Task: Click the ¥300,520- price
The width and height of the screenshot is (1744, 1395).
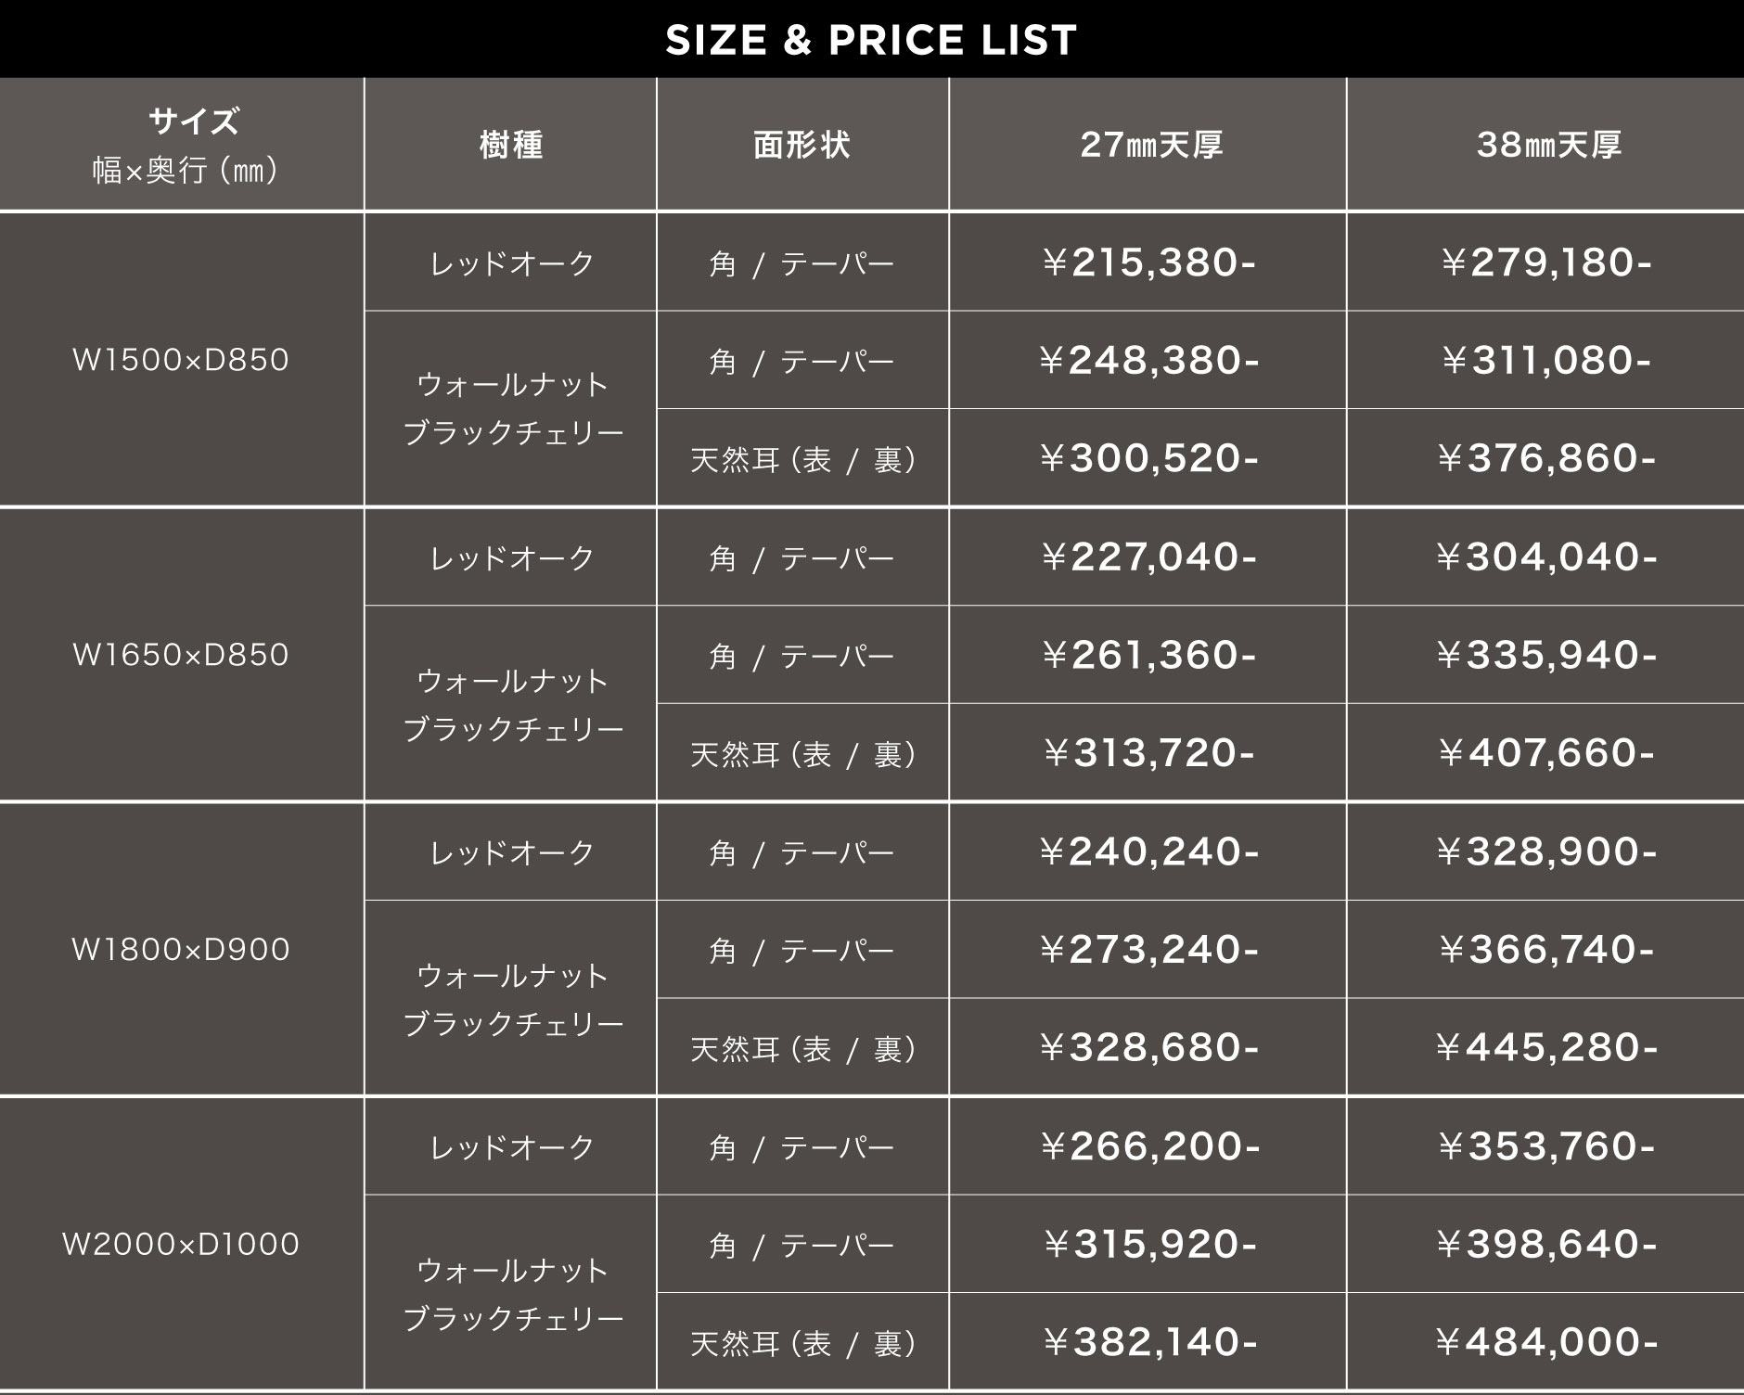Action: (x=1148, y=458)
